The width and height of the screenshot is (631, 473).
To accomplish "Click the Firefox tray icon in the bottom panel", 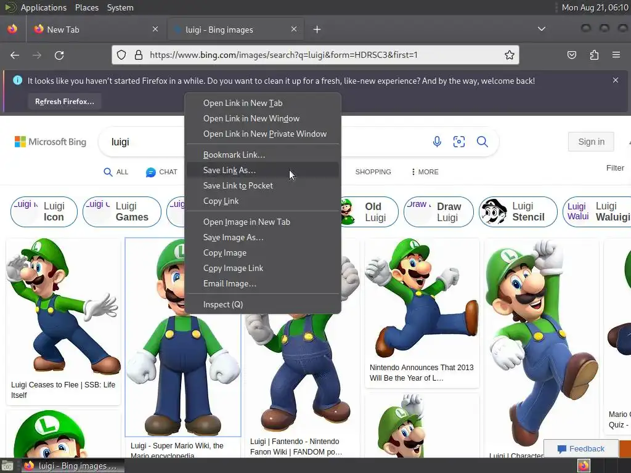I will (x=584, y=466).
